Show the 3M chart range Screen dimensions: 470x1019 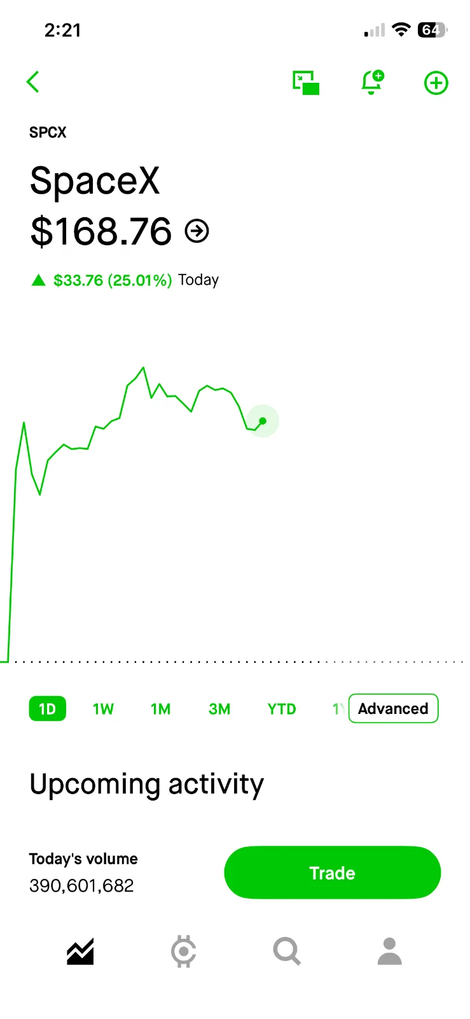pos(219,709)
